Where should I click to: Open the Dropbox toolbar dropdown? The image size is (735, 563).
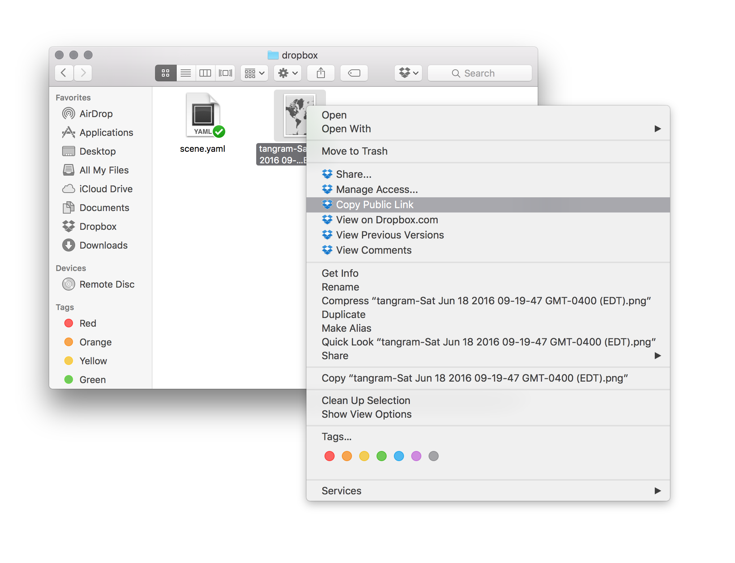click(x=408, y=73)
